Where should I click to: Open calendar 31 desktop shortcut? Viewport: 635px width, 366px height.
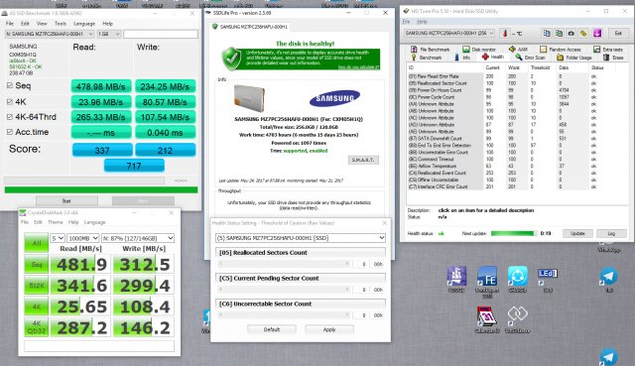pos(487,316)
